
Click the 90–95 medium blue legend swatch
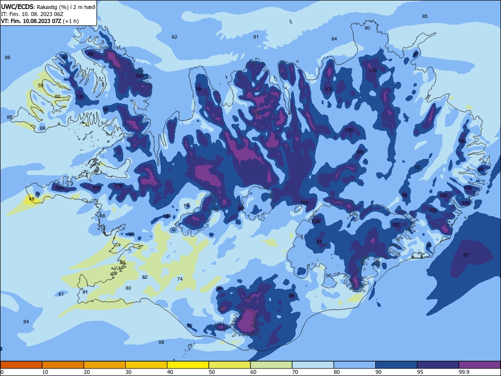(396, 365)
